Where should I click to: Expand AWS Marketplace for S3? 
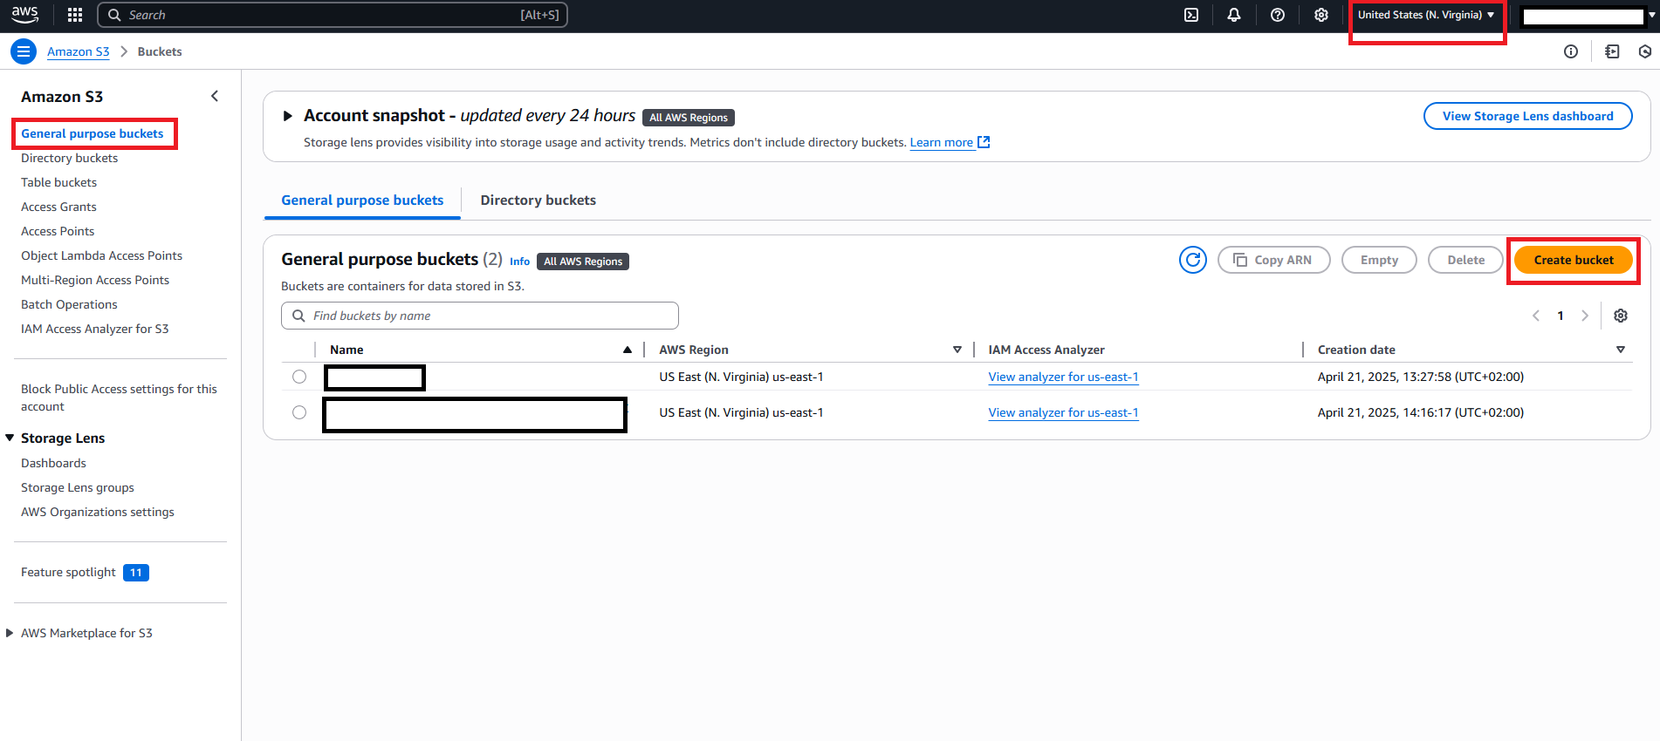click(x=10, y=633)
